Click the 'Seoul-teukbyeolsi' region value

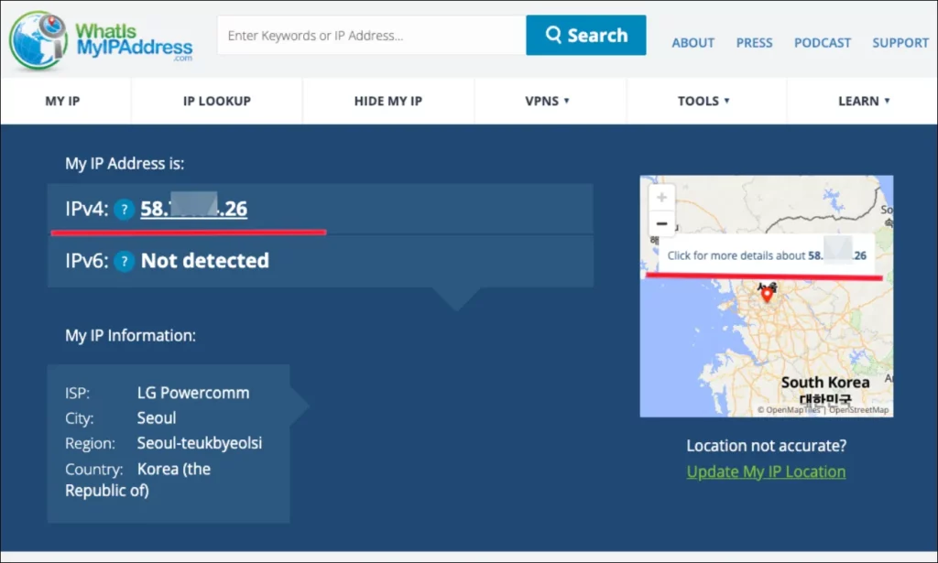click(x=200, y=443)
